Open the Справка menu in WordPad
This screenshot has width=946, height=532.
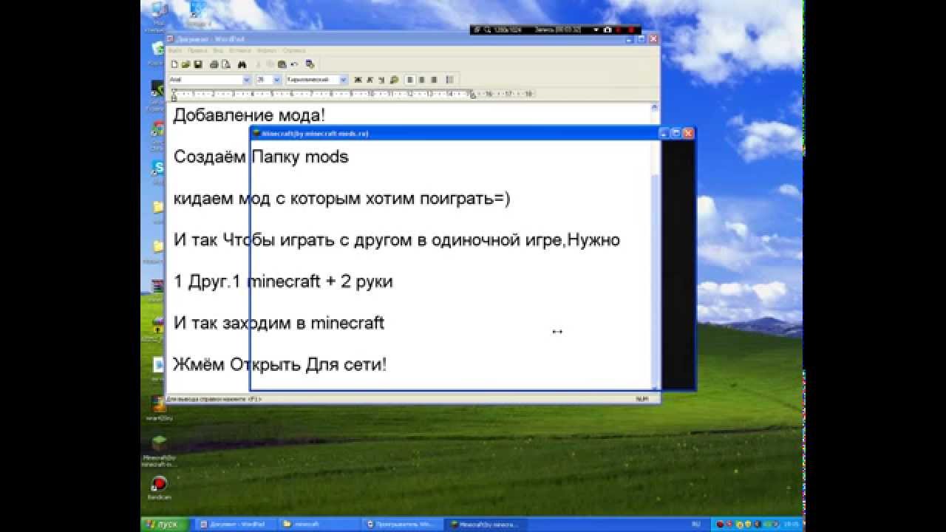click(295, 50)
